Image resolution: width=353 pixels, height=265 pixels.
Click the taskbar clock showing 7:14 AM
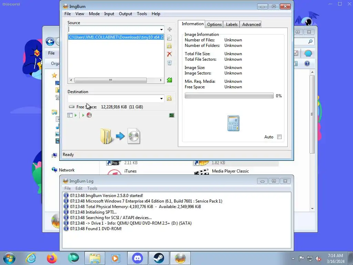tap(335, 258)
